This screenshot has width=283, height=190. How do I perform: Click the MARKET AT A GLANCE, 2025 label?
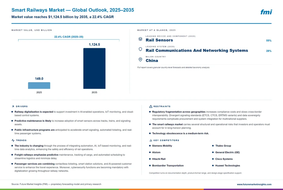[156, 30]
